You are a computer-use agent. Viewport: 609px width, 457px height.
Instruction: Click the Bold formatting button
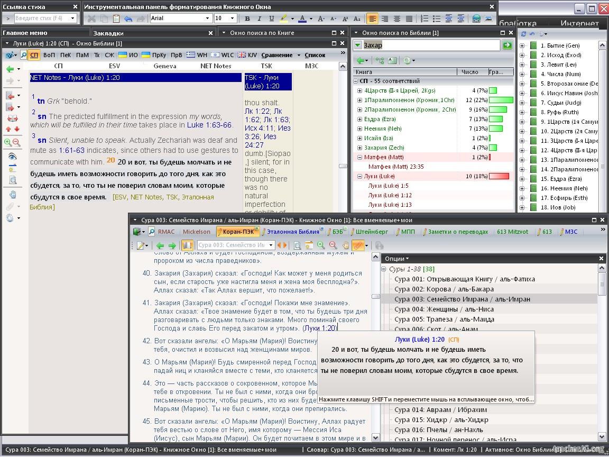pos(247,19)
